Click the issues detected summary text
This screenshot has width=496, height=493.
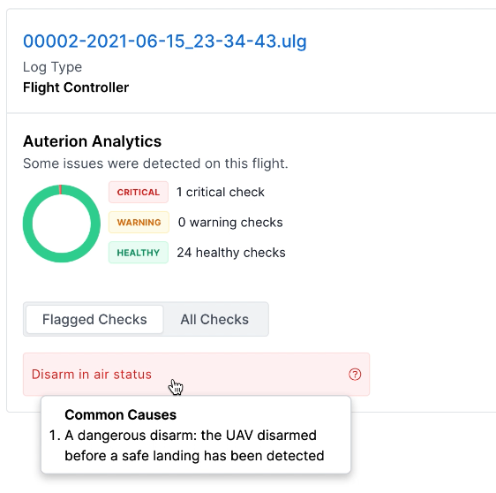(x=155, y=163)
